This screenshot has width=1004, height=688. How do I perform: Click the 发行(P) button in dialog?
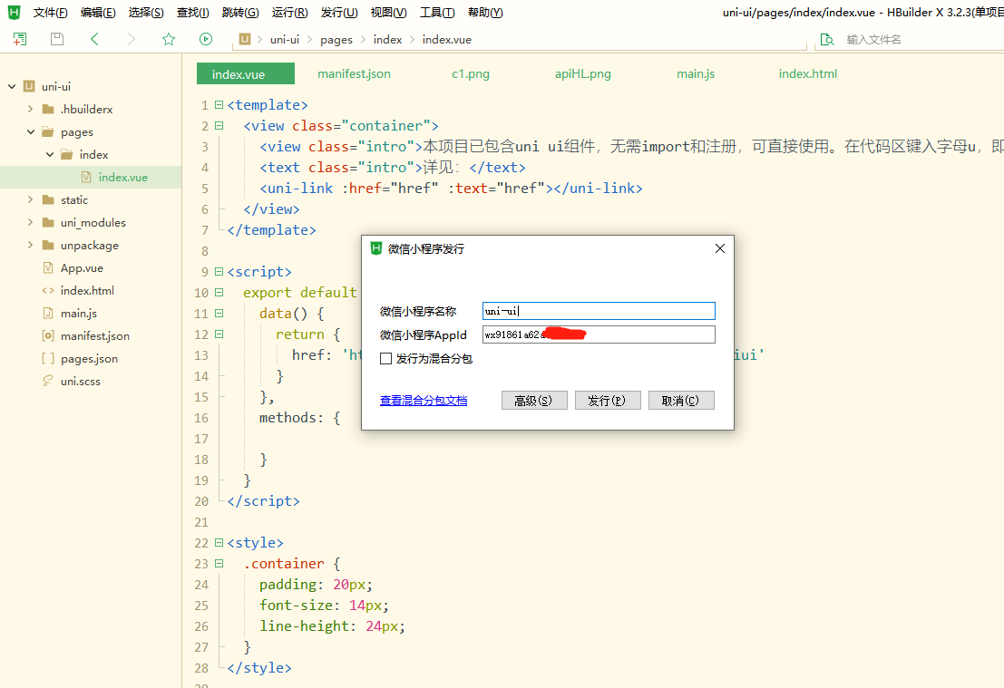click(608, 401)
